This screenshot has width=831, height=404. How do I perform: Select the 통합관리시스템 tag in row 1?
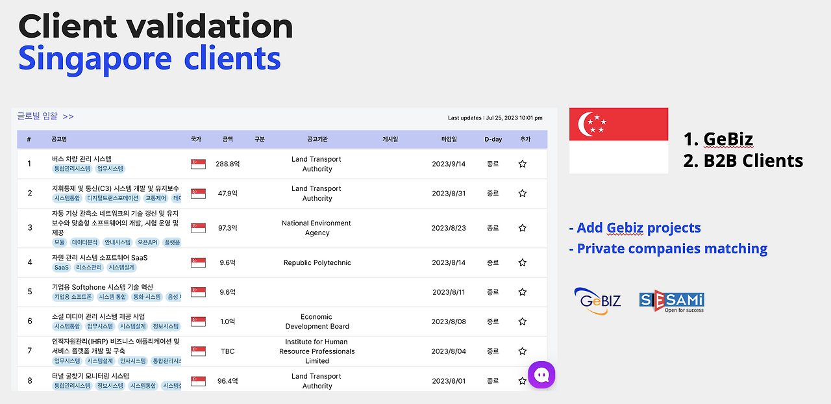[x=71, y=169]
